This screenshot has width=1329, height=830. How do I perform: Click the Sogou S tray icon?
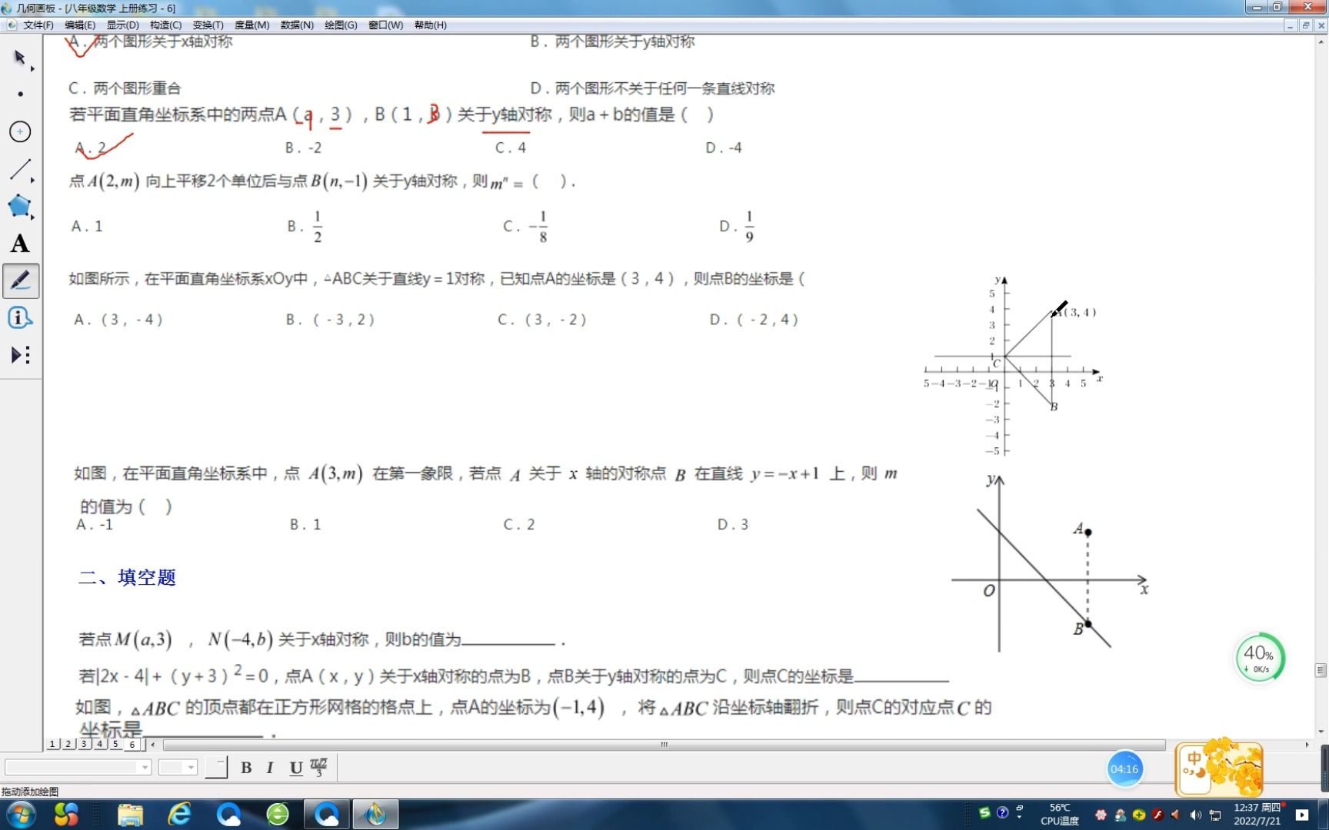coord(984,812)
